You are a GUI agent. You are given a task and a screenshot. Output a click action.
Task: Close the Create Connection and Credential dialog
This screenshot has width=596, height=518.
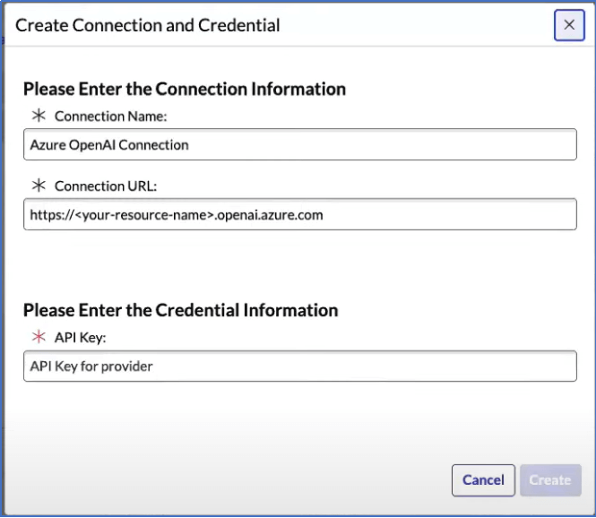[569, 25]
